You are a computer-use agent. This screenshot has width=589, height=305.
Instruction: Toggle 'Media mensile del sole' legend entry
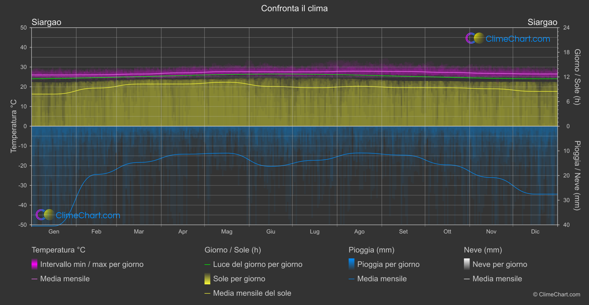click(248, 293)
